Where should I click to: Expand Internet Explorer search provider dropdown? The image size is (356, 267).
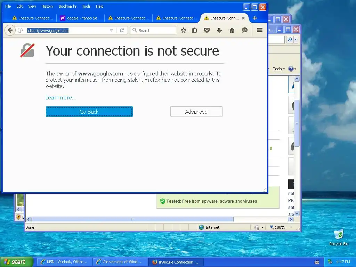(296, 40)
